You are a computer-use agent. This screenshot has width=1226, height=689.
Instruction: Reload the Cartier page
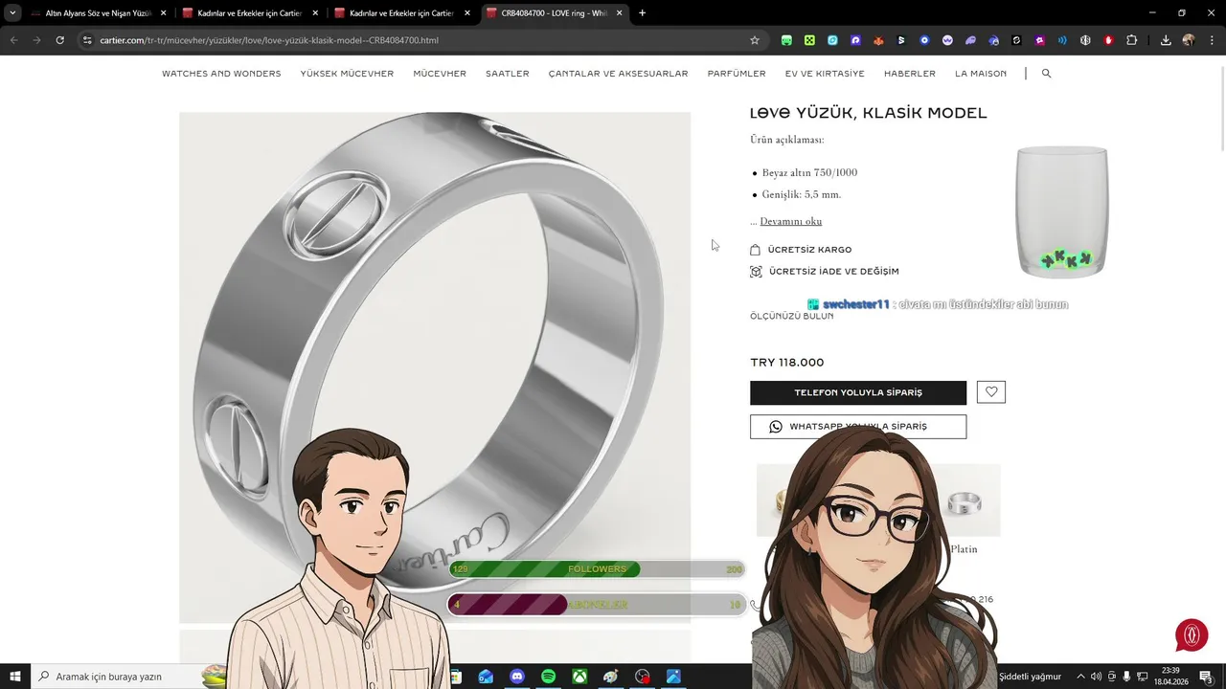click(x=59, y=40)
